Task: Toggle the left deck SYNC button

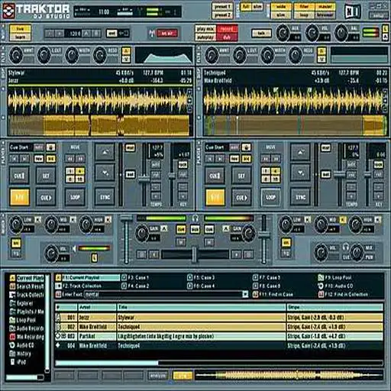Action: coord(105,197)
